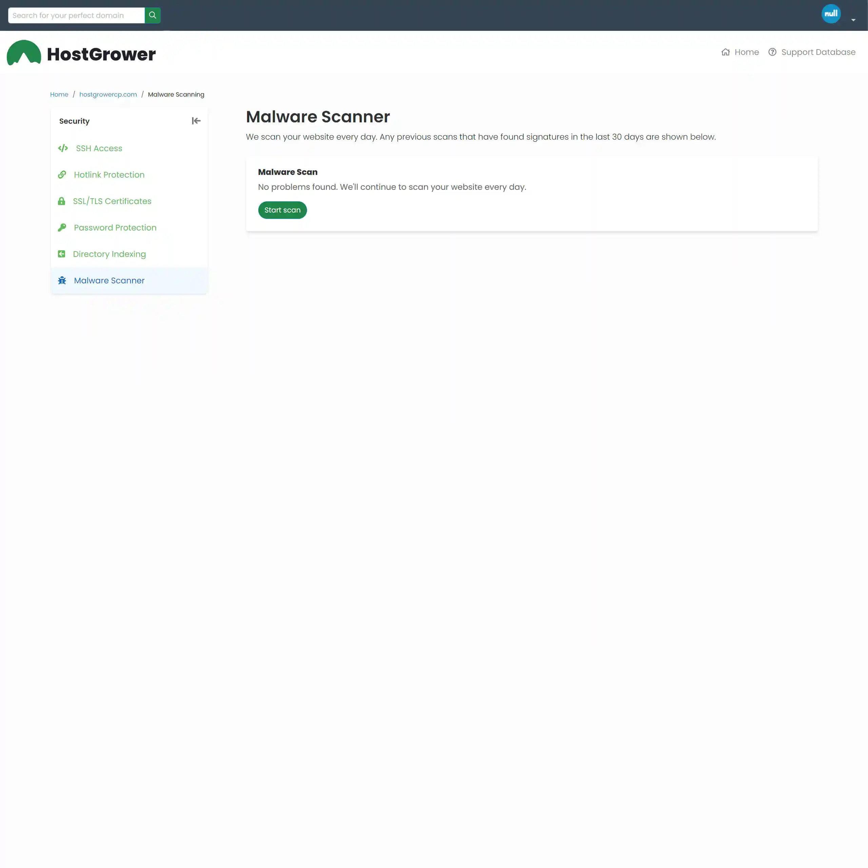Start scan with the green button
The image size is (868, 868).
(282, 210)
